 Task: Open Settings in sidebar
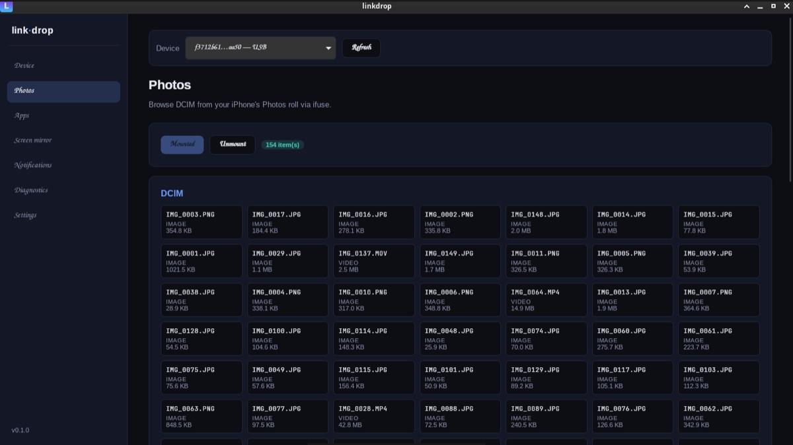click(x=63, y=216)
